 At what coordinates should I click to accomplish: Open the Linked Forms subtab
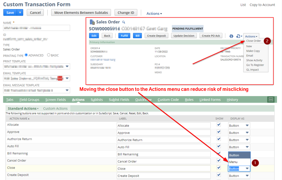210,100
